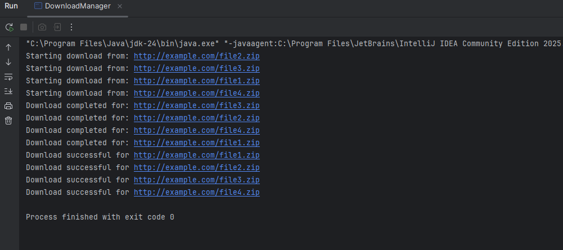Switch to the DownloadManager run tab
Screen dimensions: 563x250
pyautogui.click(x=77, y=6)
